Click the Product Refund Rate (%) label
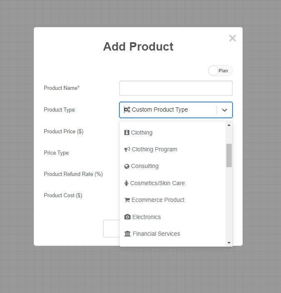Screen dimensions: 281x293 click(73, 174)
